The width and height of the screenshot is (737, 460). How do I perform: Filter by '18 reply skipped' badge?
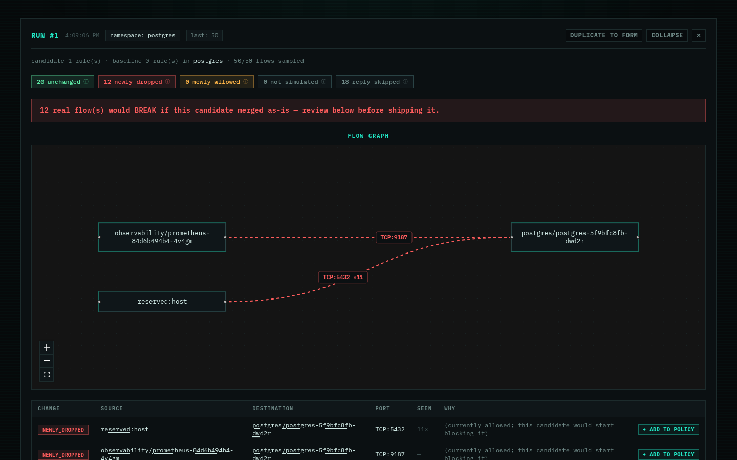[375, 82]
